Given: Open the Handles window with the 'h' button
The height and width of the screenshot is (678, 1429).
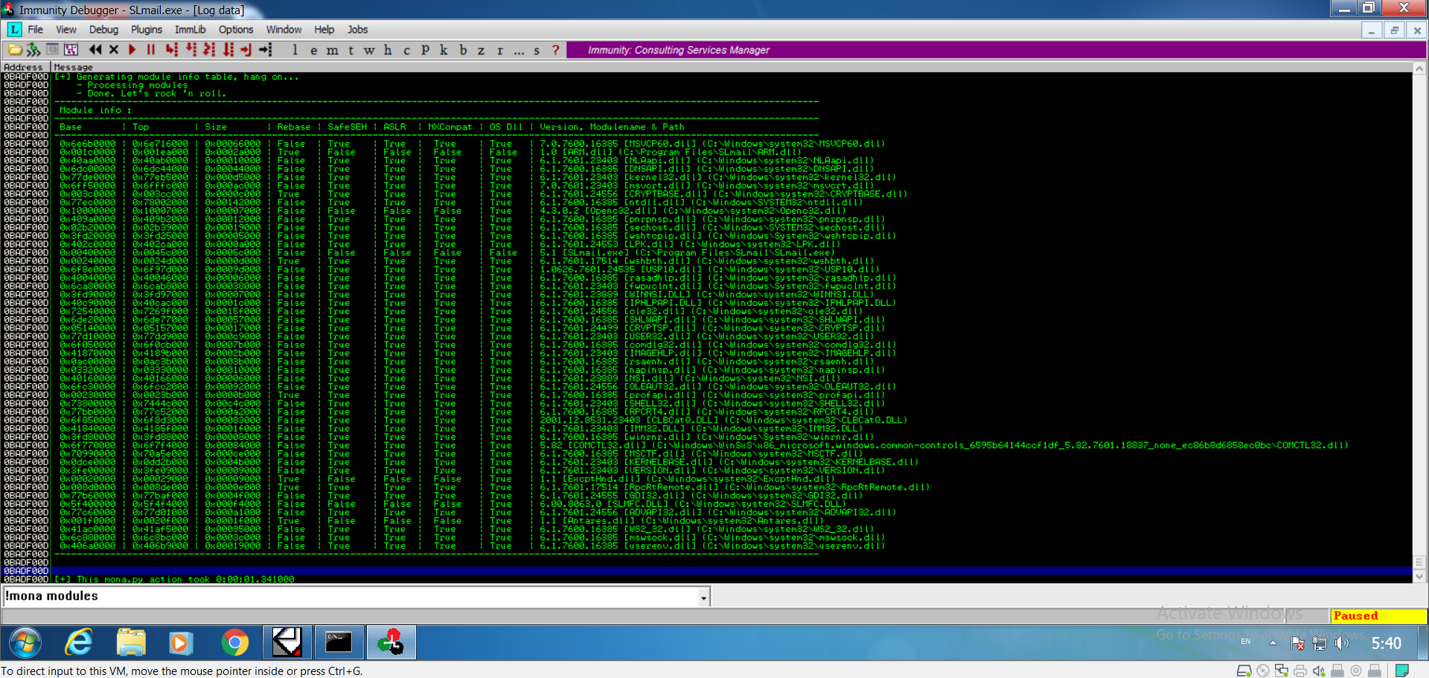Looking at the screenshot, I should (x=388, y=50).
